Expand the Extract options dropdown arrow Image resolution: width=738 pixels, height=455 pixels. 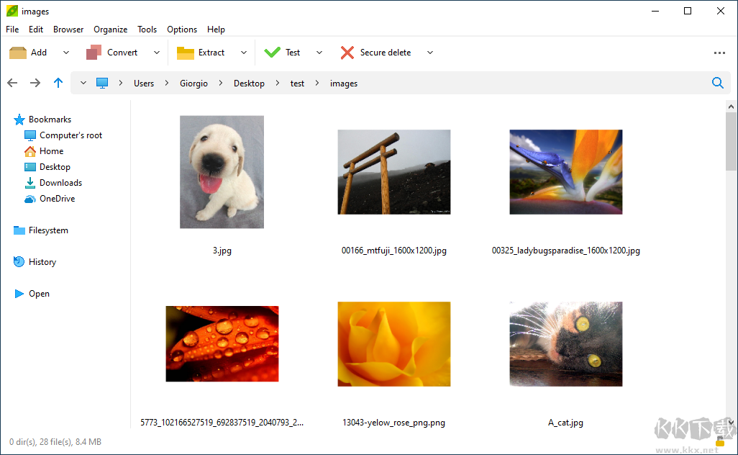244,53
